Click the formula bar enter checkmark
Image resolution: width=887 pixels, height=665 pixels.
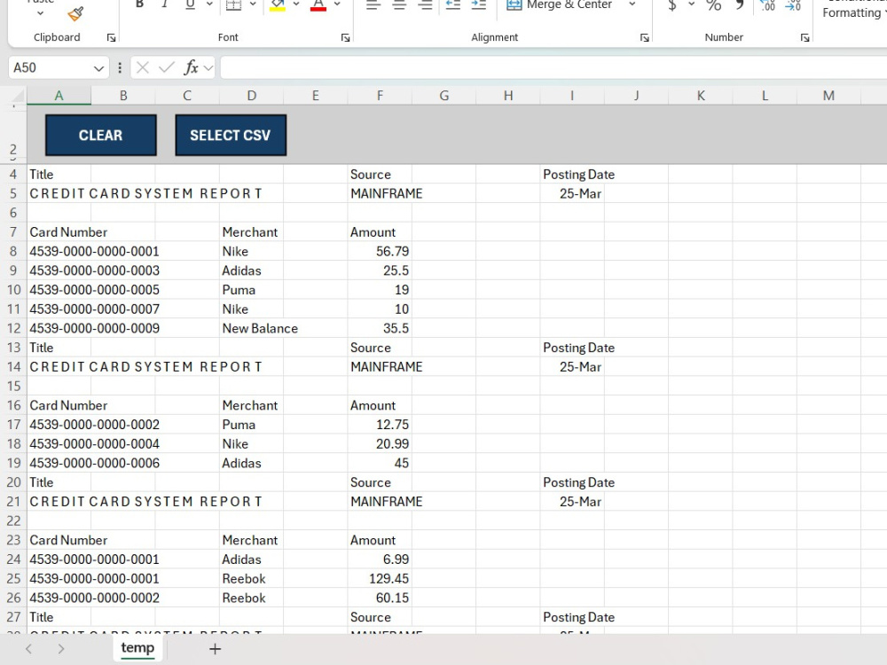click(167, 68)
